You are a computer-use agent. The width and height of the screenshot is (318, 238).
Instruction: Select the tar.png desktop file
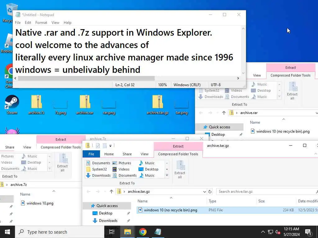(x=181, y=107)
